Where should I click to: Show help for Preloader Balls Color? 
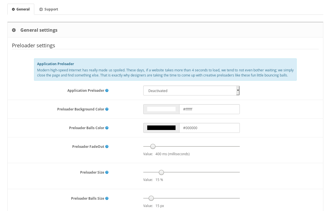(107, 128)
